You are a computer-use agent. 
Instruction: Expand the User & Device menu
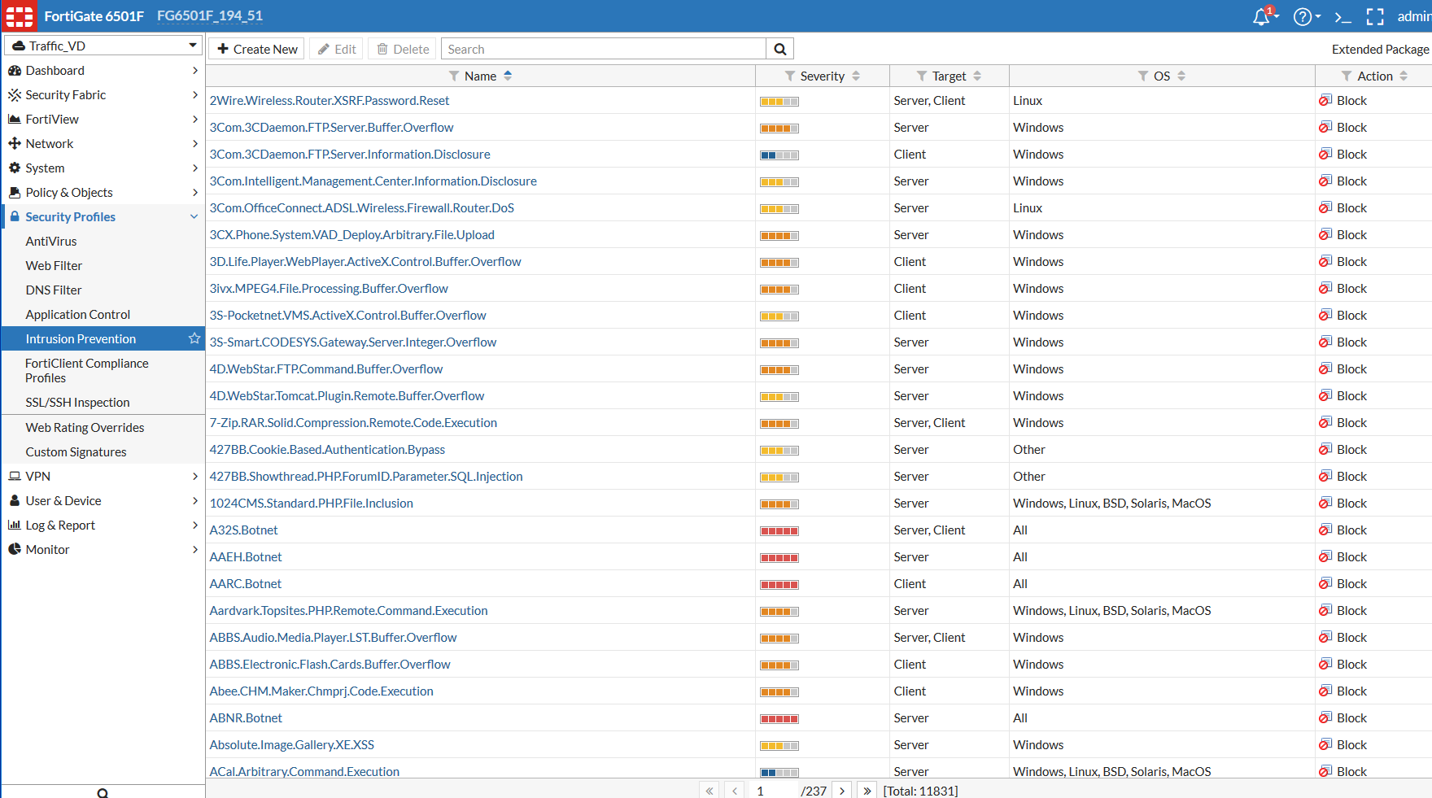pyautogui.click(x=103, y=501)
